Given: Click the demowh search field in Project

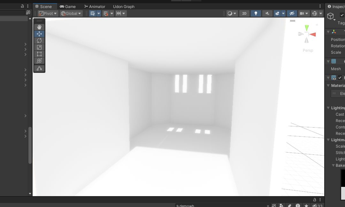Looking at the screenshot, I should tap(223, 206).
